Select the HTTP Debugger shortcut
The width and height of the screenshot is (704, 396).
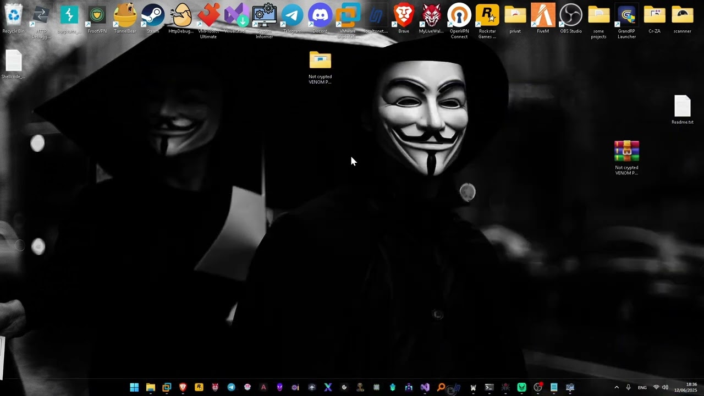tap(41, 22)
